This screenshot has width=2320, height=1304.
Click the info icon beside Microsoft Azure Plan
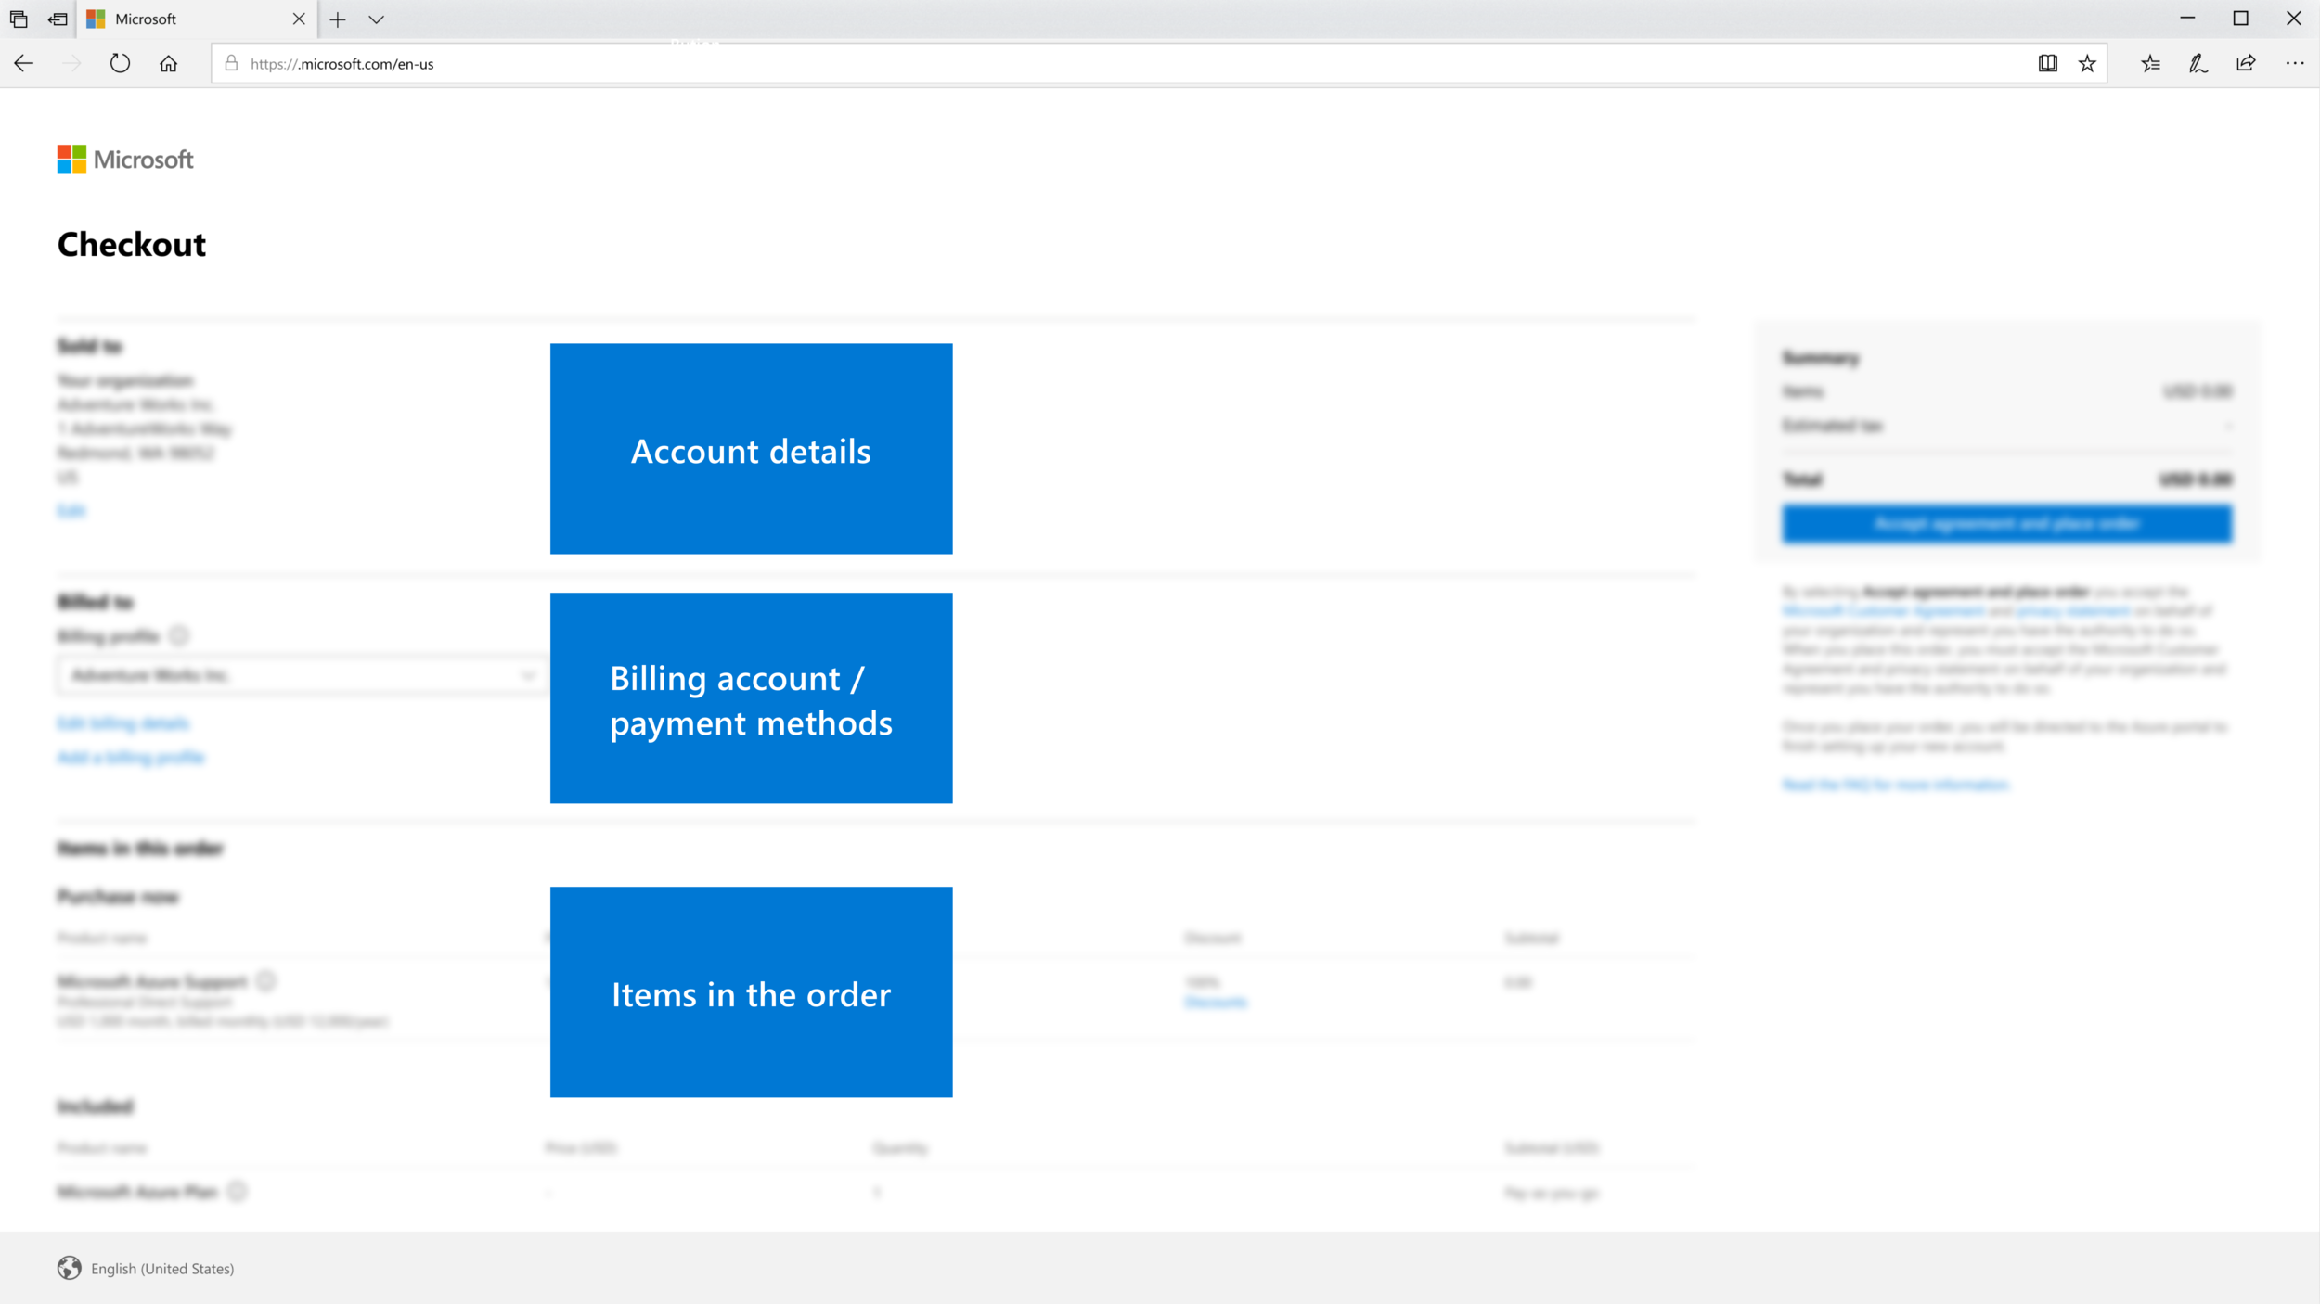[x=238, y=1191]
